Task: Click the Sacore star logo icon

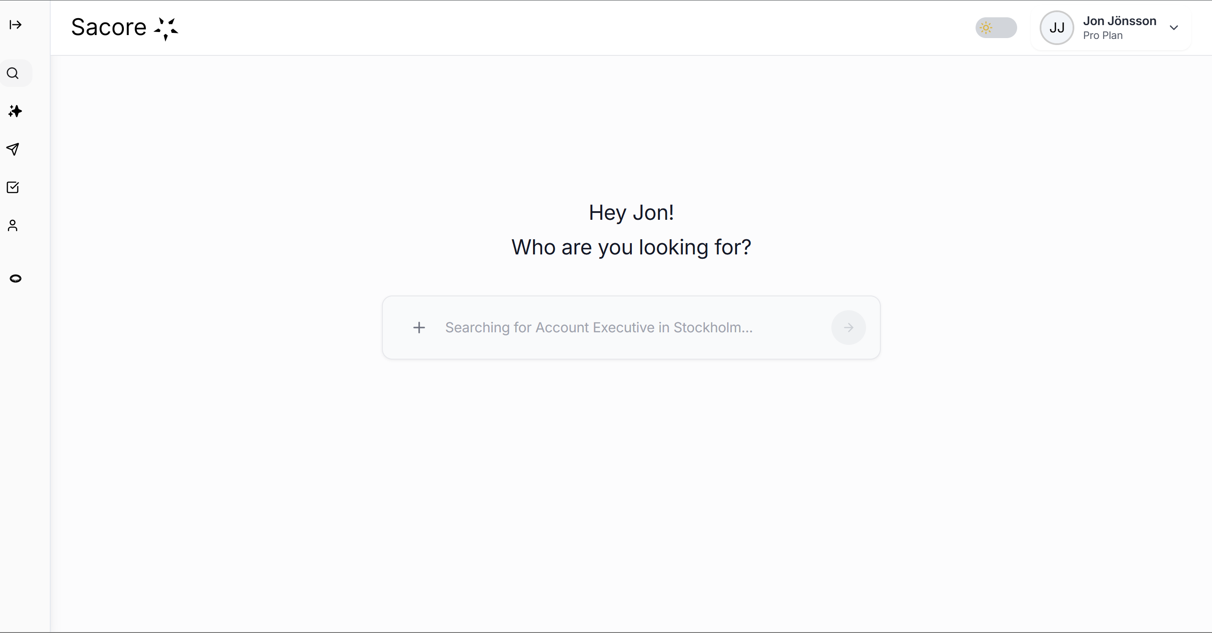Action: click(165, 29)
